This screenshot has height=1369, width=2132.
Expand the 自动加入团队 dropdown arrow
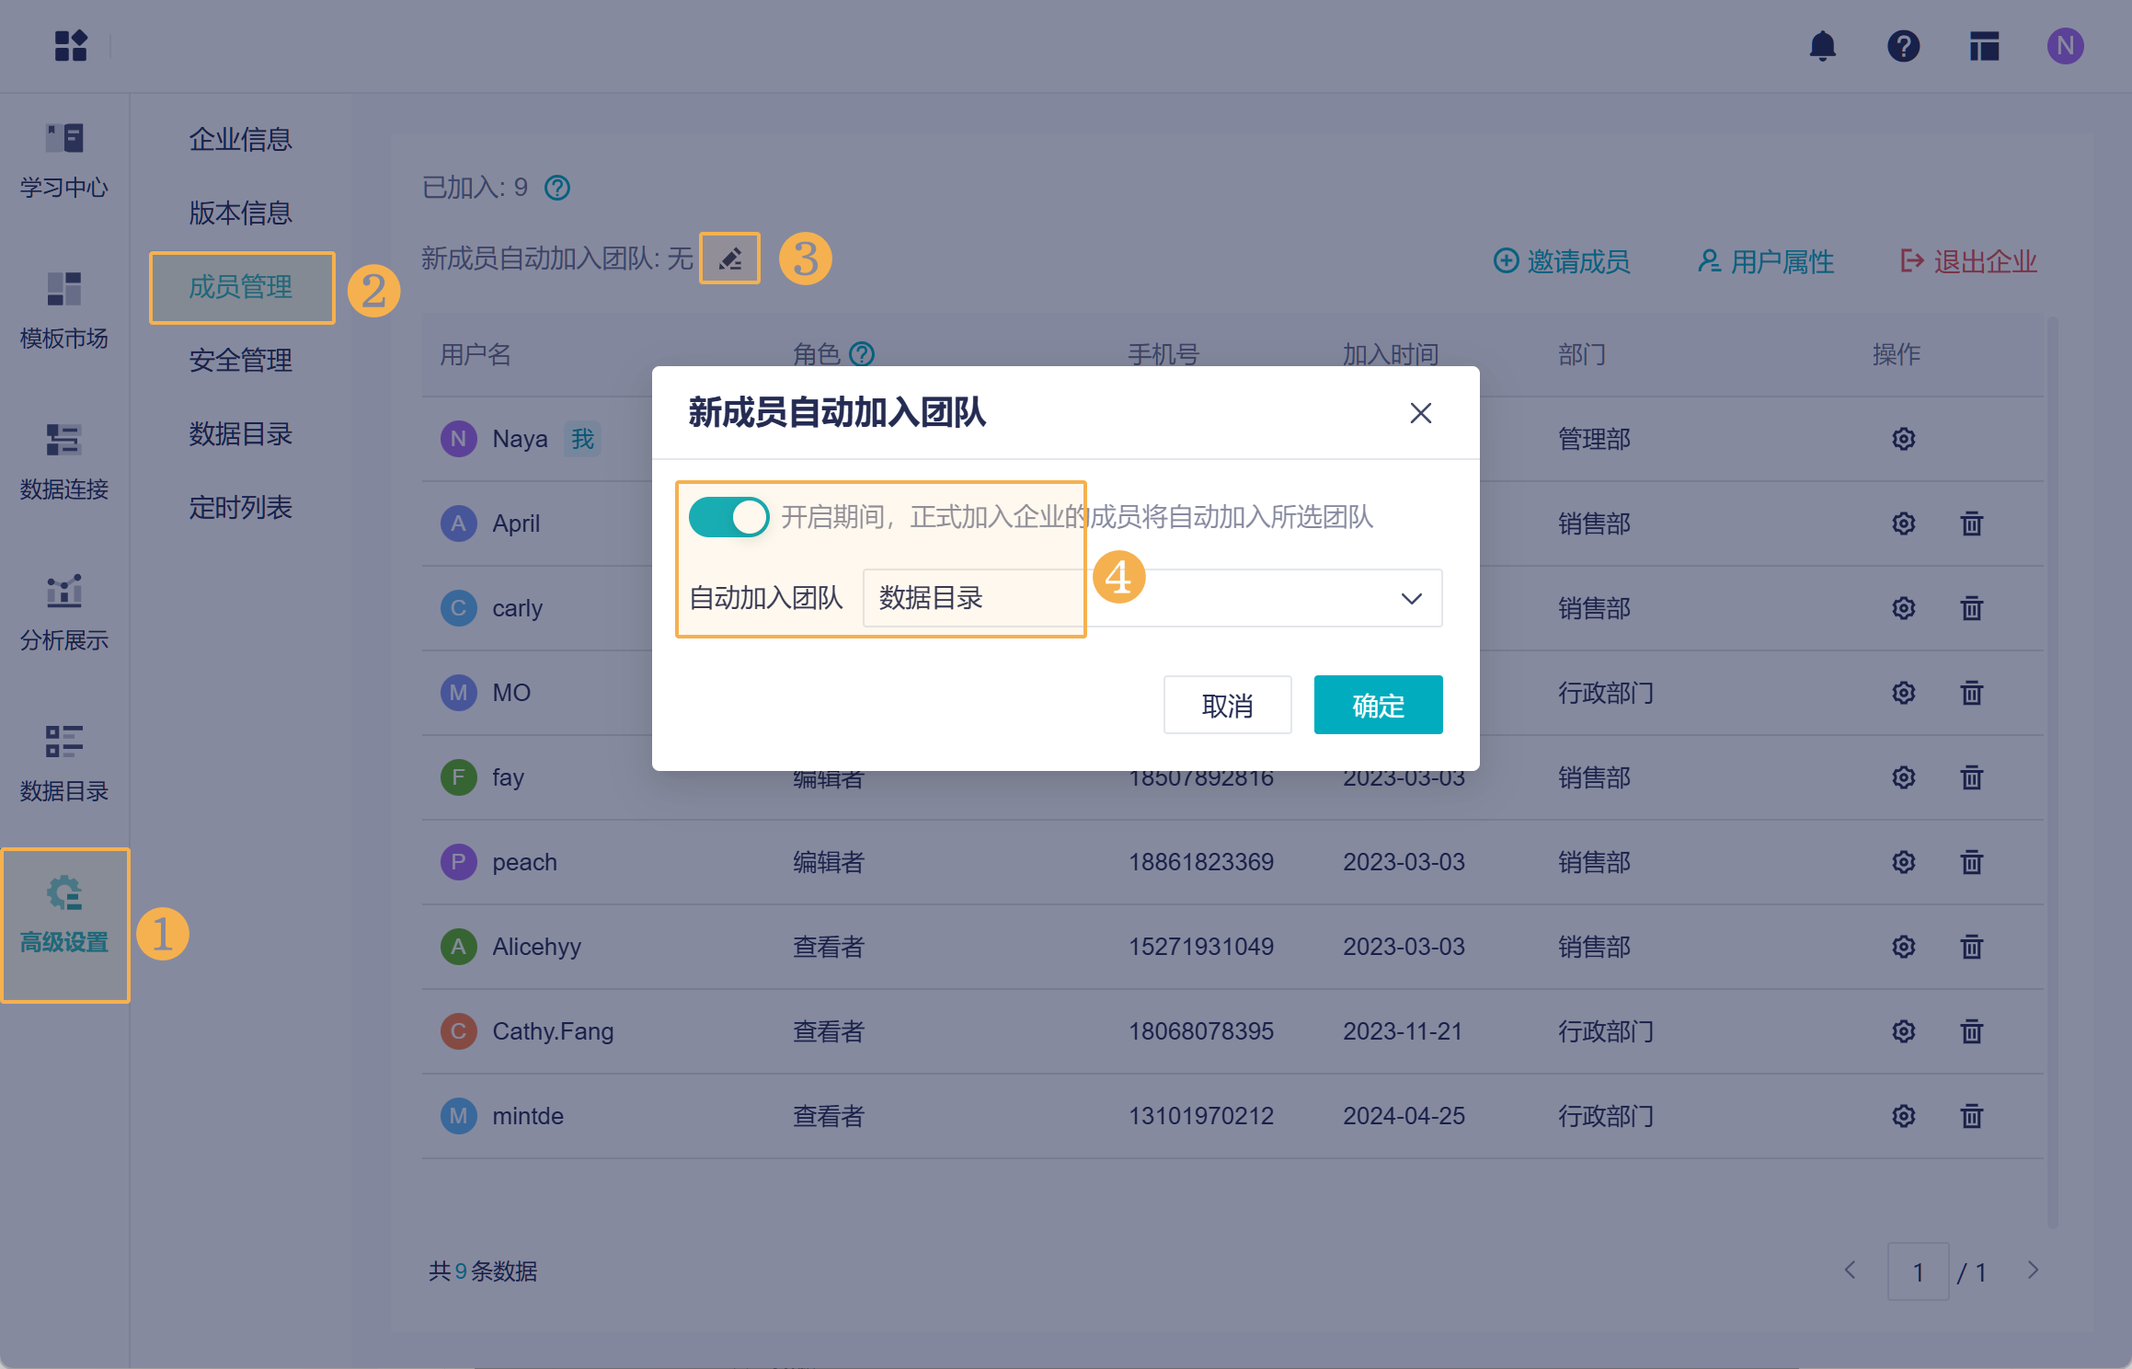(x=1411, y=599)
